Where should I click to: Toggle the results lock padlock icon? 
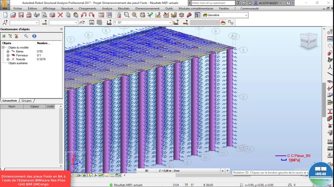click(119, 15)
